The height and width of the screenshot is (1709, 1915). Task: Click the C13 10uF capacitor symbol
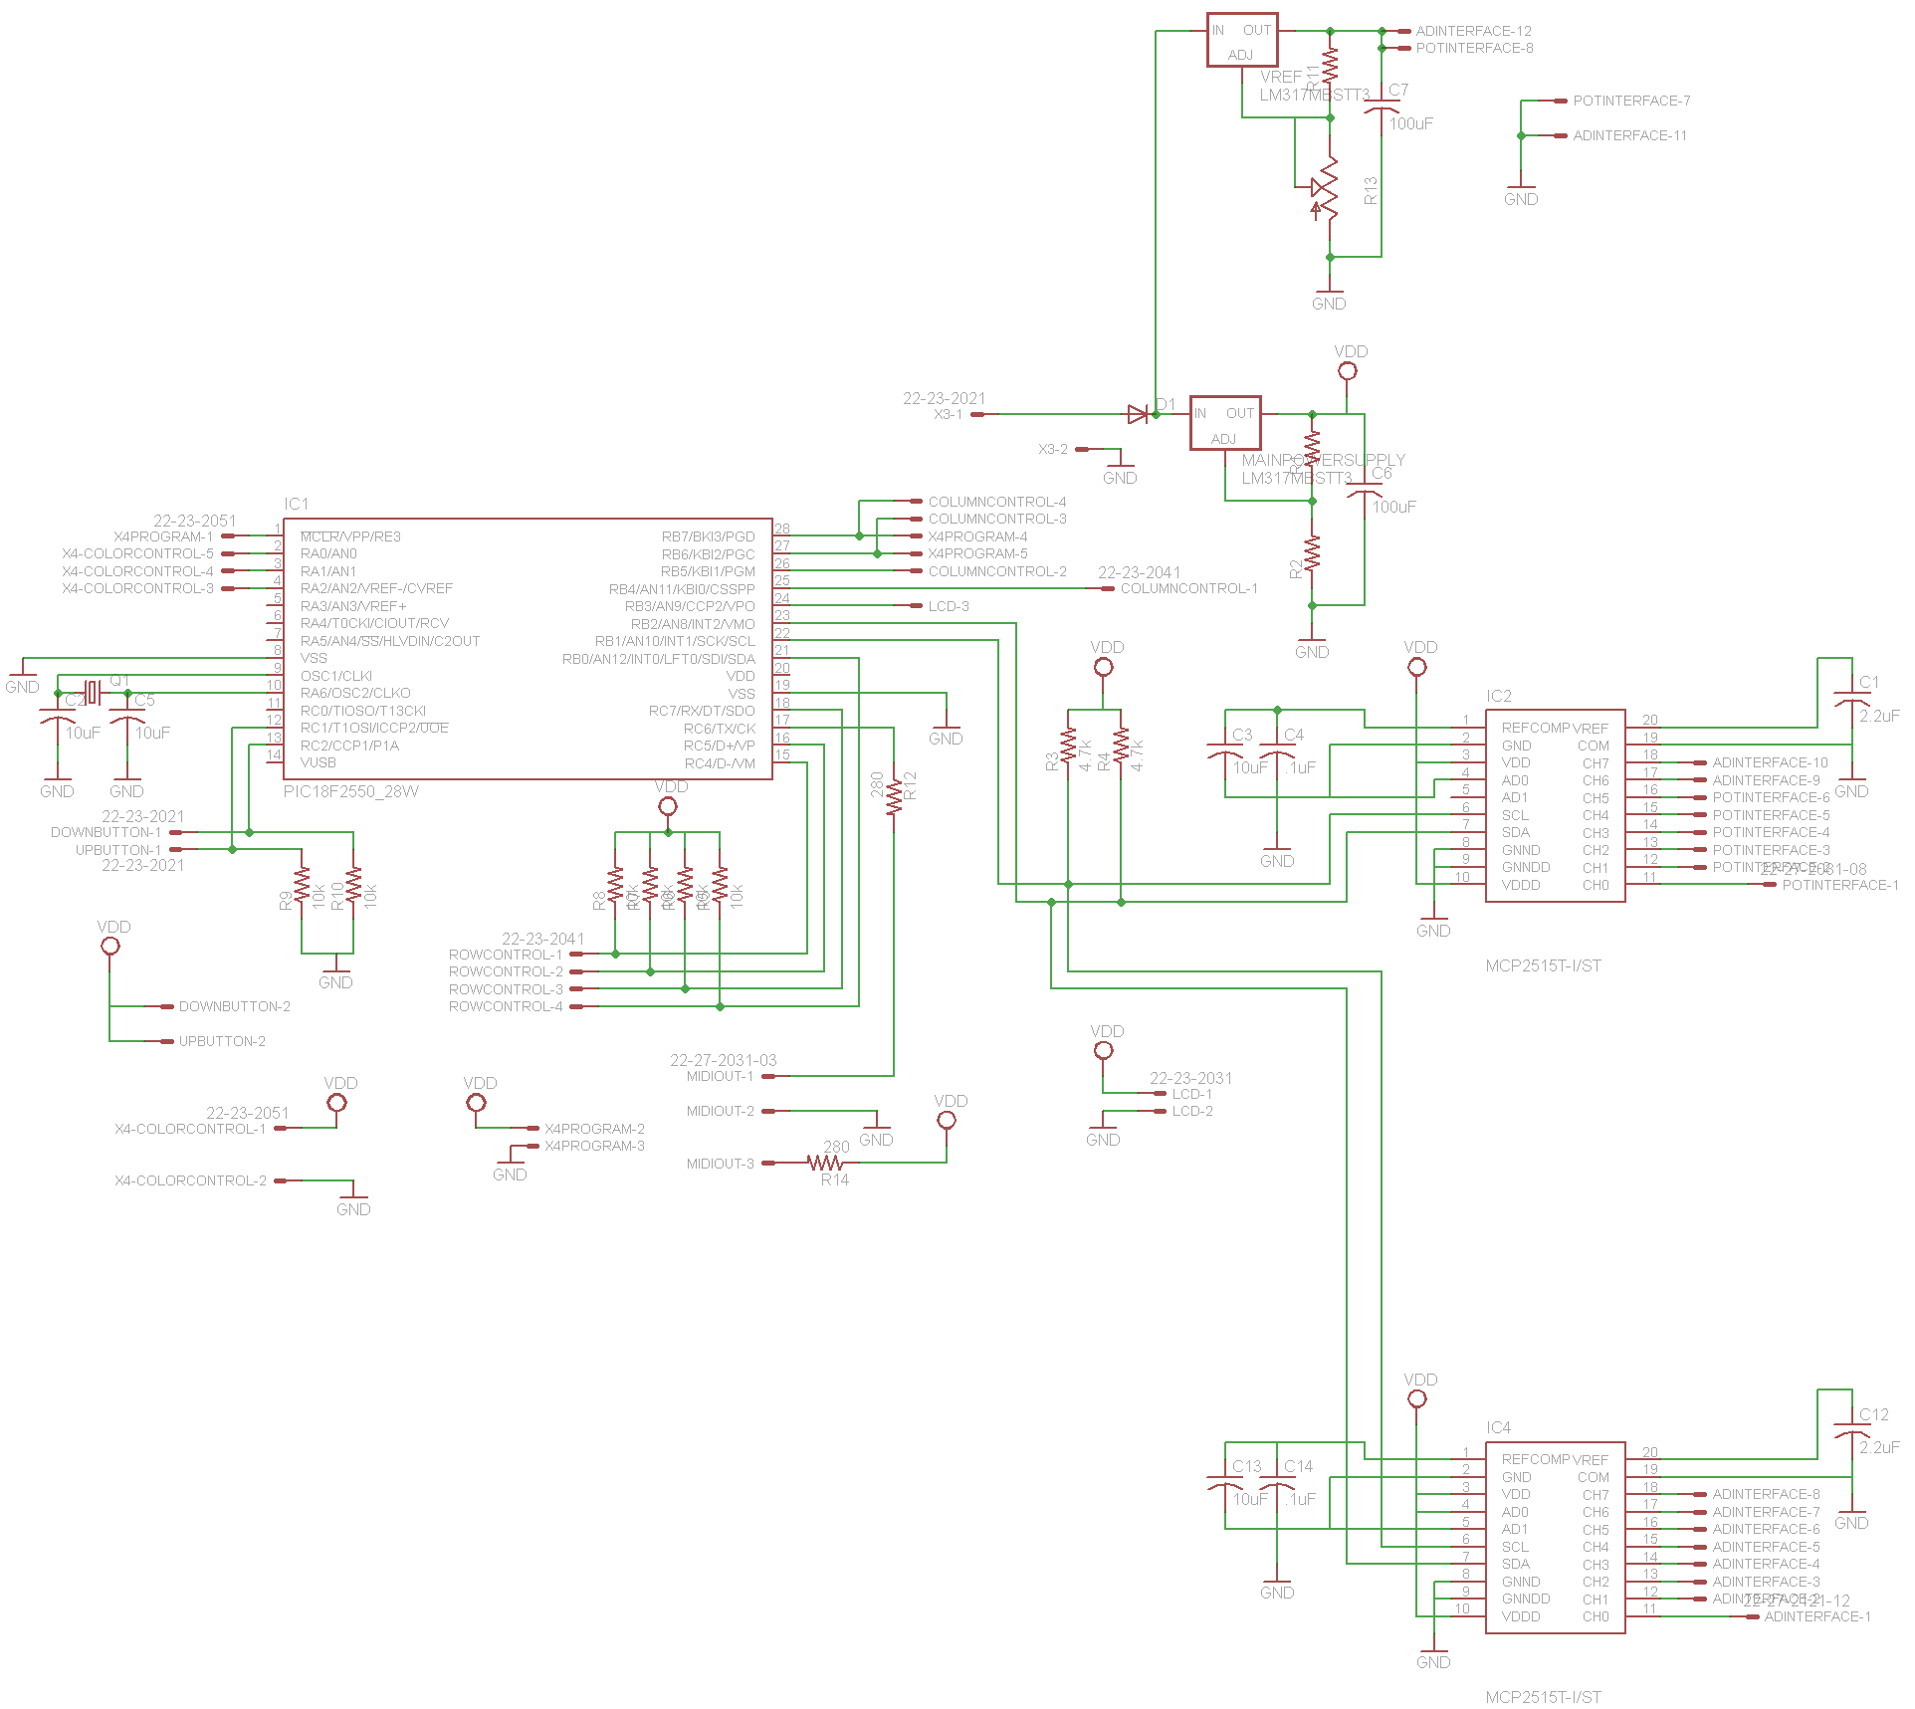point(1225,1481)
